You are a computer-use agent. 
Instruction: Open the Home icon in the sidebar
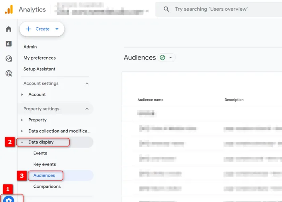pyautogui.click(x=9, y=29)
